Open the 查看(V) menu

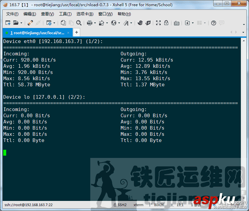(48, 14)
